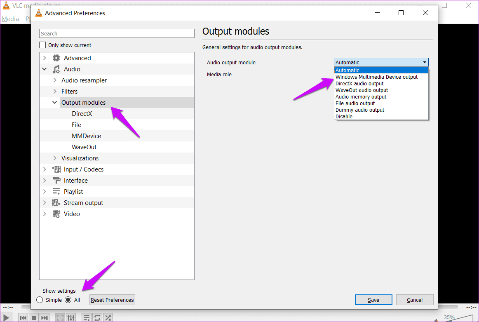479x322 pixels.
Task: Click the Playlist list icon
Action: pyautogui.click(x=56, y=192)
